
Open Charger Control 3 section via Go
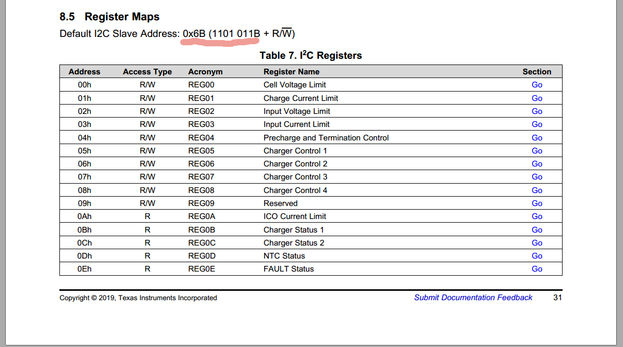point(537,176)
